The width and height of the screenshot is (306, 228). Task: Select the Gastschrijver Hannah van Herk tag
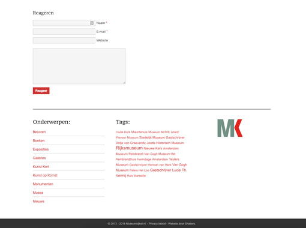click(x=151, y=165)
